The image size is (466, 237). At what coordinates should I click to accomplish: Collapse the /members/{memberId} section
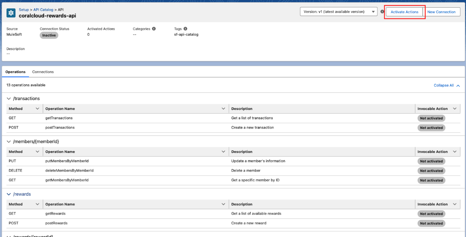pyautogui.click(x=8, y=142)
